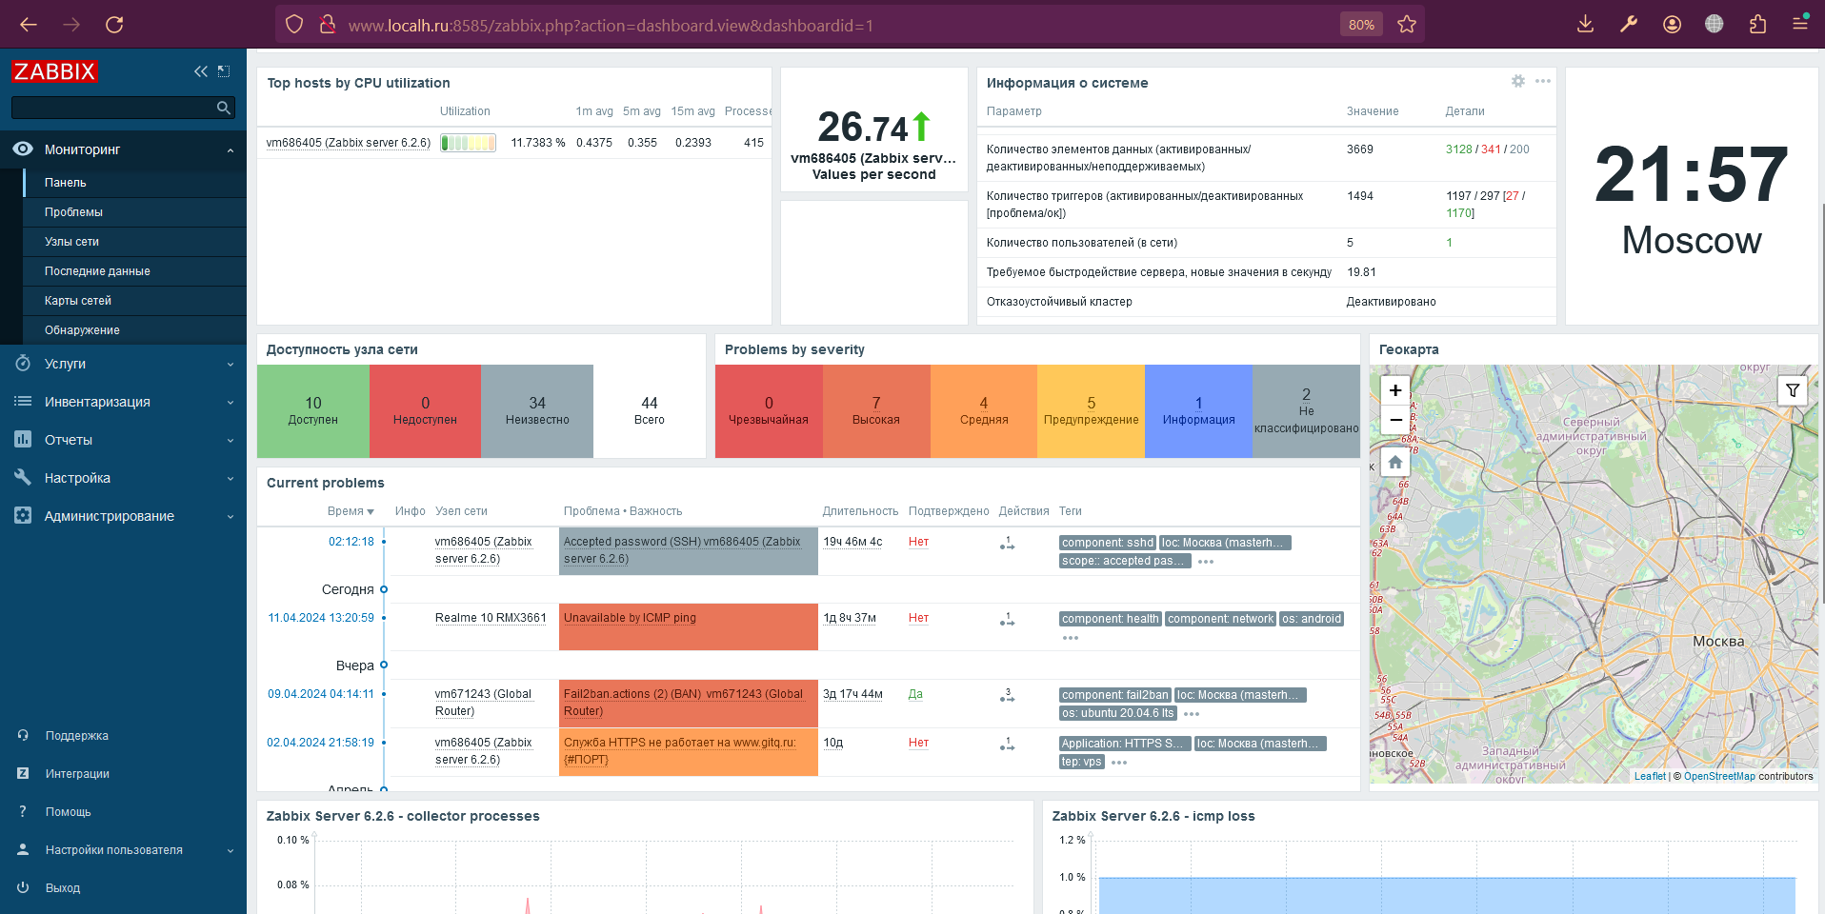
Task: Click Предупреждение severity block
Action: (1091, 411)
